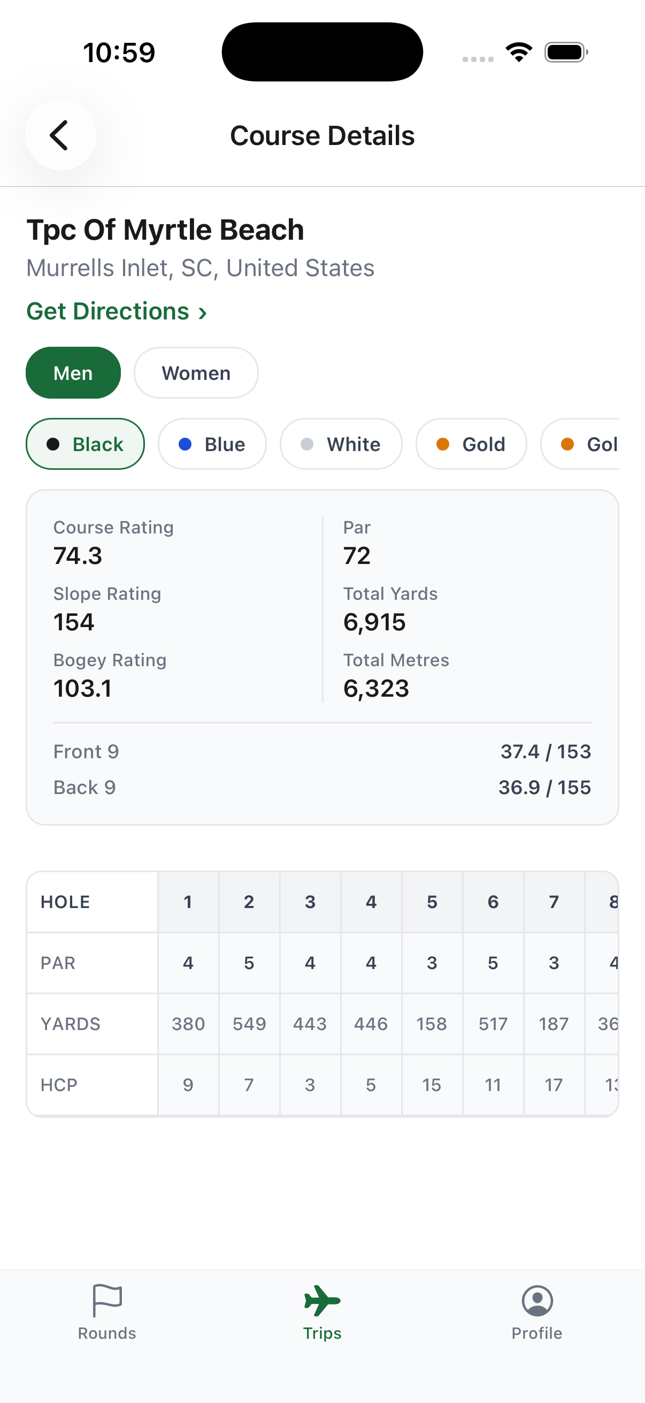
Task: Tap the Trips airplane icon
Action: [x=322, y=1301]
